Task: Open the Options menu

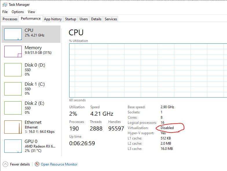Action: pyautogui.click(x=18, y=12)
